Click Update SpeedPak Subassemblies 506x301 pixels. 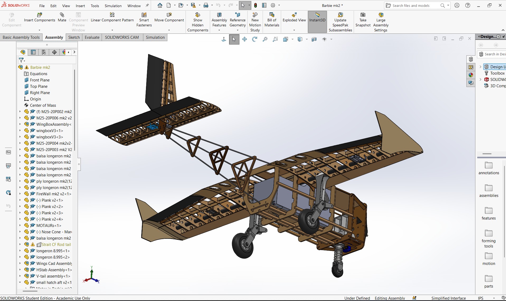point(340,22)
